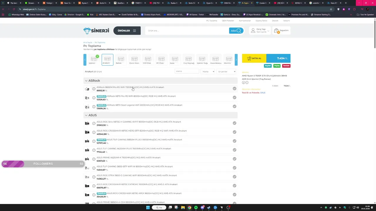Show info for ASUS ROG Strix X870E-H GAMING
Screen dimensions: 376x211
94,123
